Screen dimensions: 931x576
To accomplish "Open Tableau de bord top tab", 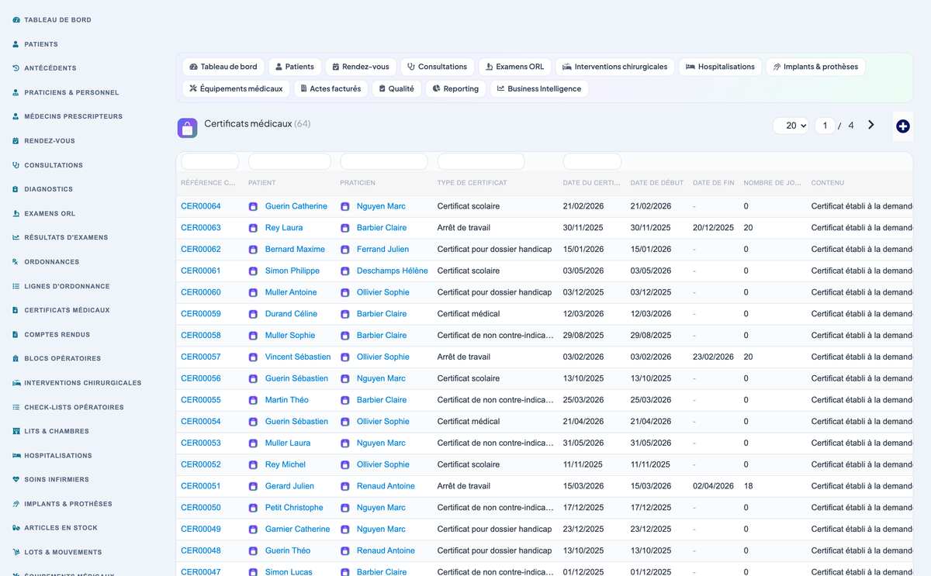I will (223, 67).
